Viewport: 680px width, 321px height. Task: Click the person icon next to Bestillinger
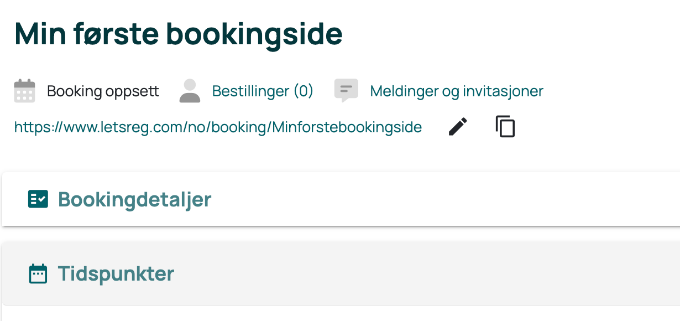pyautogui.click(x=190, y=91)
